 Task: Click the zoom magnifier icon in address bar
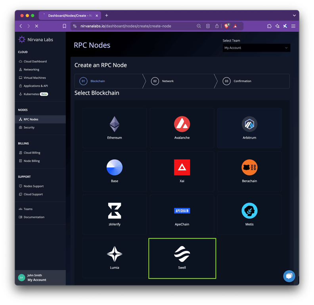tap(199, 26)
